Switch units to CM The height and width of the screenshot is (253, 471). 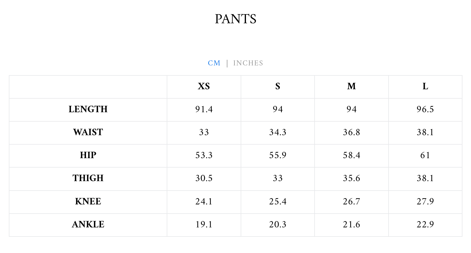214,63
